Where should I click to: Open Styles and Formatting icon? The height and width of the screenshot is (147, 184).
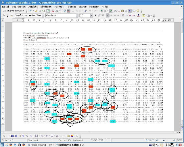(12, 15)
